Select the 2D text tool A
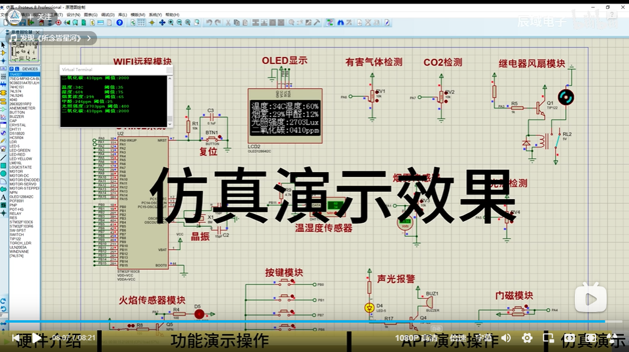629x352 pixels. [x=3, y=197]
